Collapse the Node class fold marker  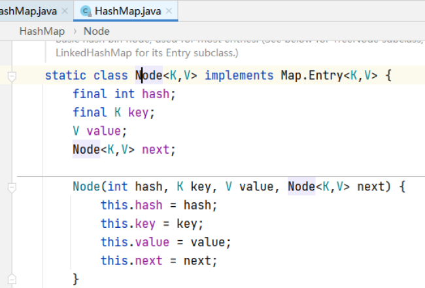click(x=12, y=77)
